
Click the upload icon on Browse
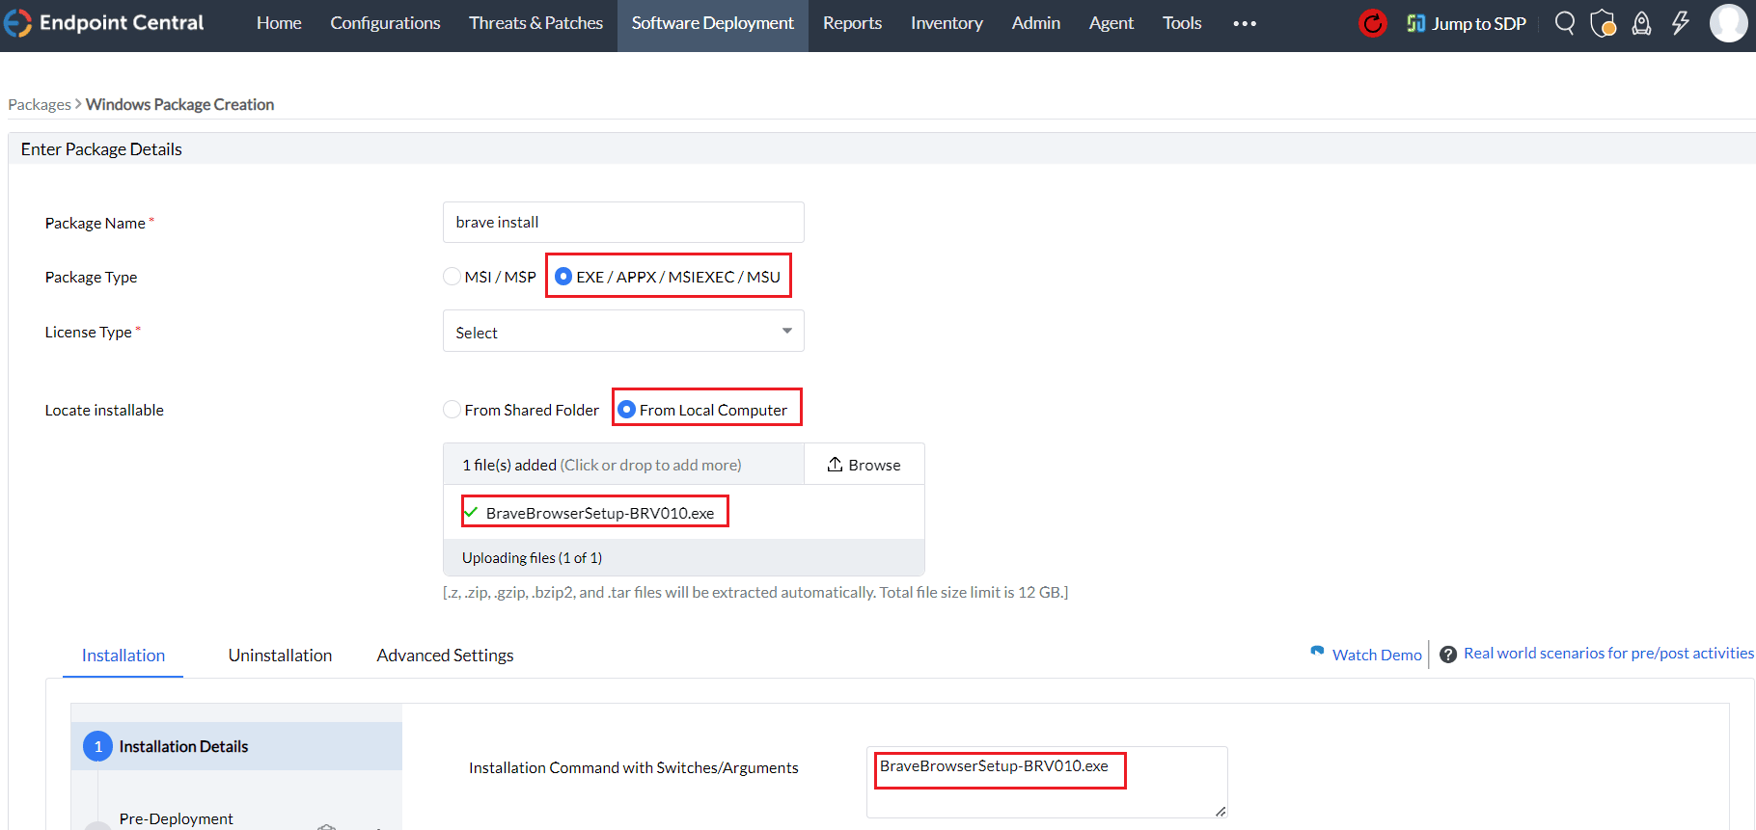[836, 465]
